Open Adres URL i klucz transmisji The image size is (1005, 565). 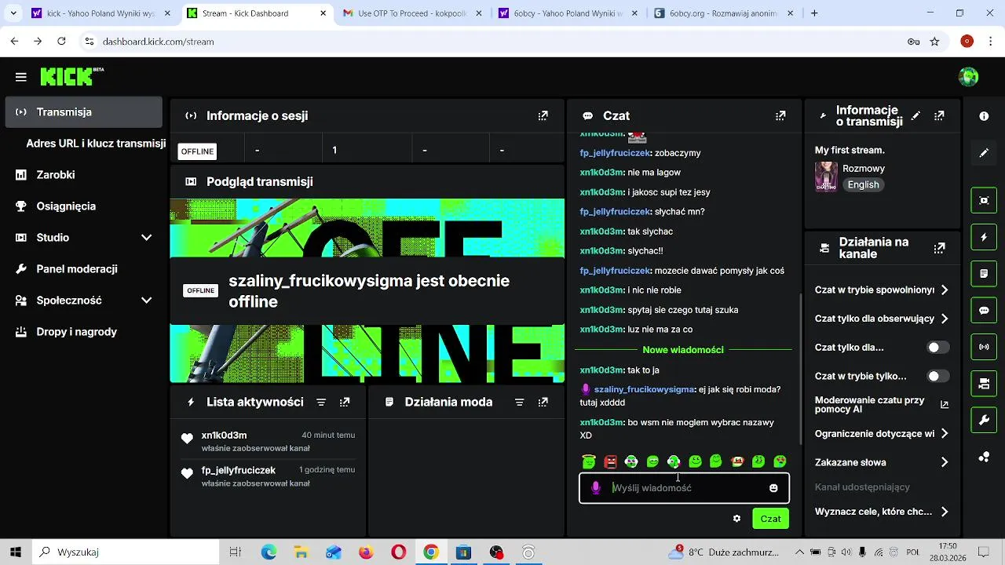point(96,144)
